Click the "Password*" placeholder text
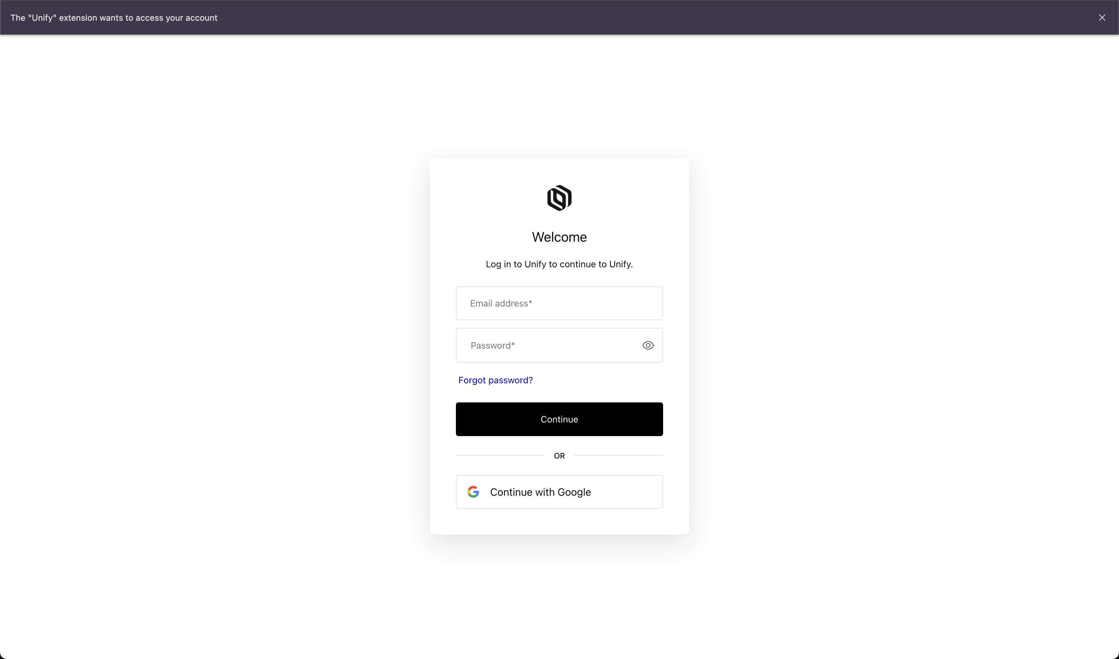Image resolution: width=1119 pixels, height=659 pixels. [492, 345]
